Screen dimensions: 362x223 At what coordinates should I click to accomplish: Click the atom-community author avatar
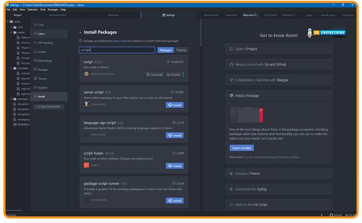[86, 74]
